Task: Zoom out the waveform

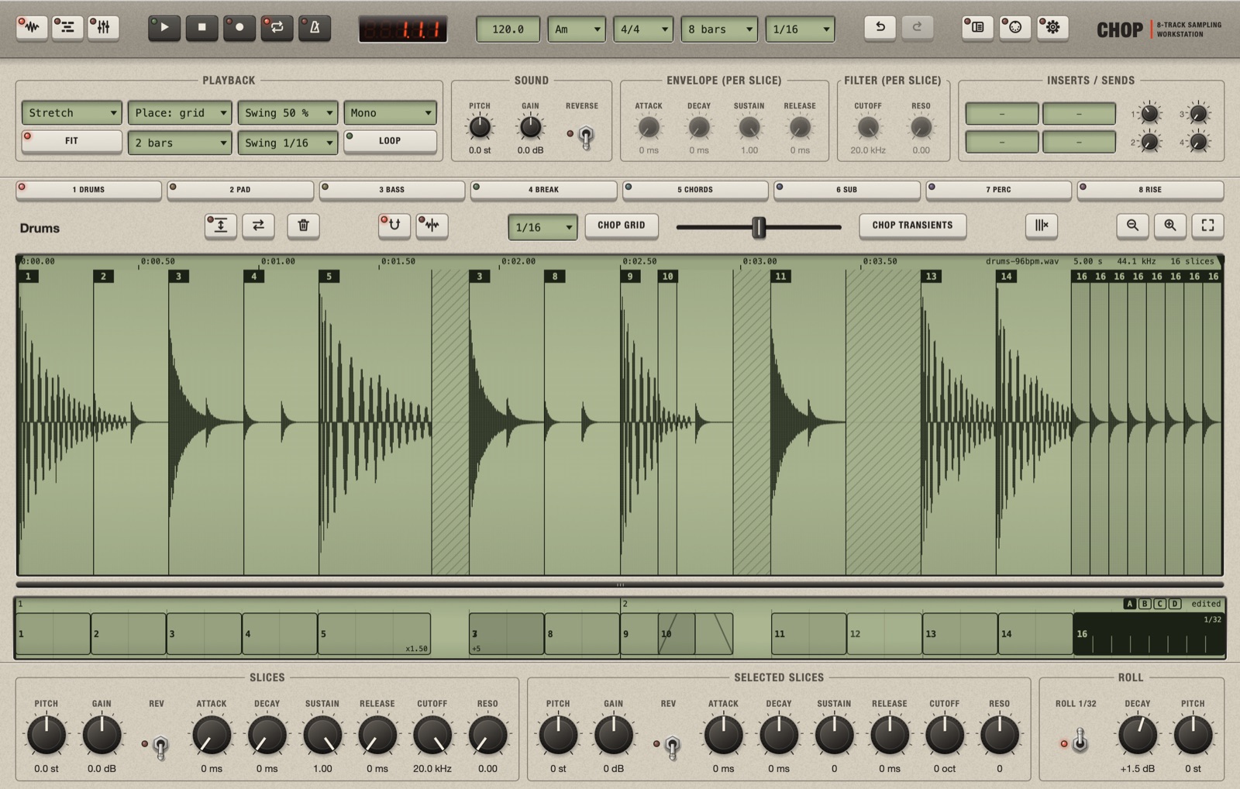Action: (x=1132, y=226)
